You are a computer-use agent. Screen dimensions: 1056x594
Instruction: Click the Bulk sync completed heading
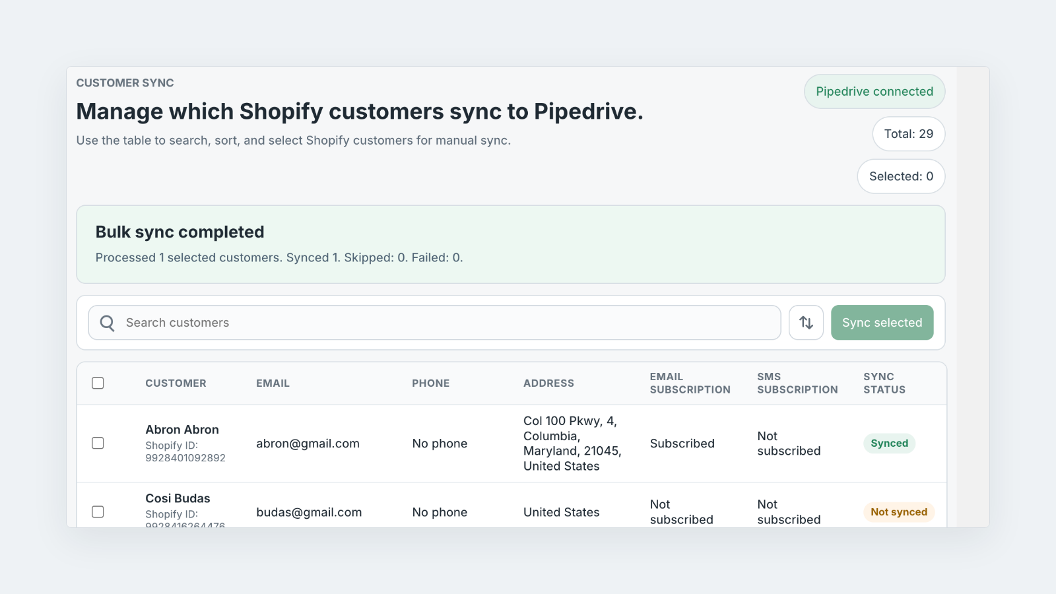coord(180,232)
